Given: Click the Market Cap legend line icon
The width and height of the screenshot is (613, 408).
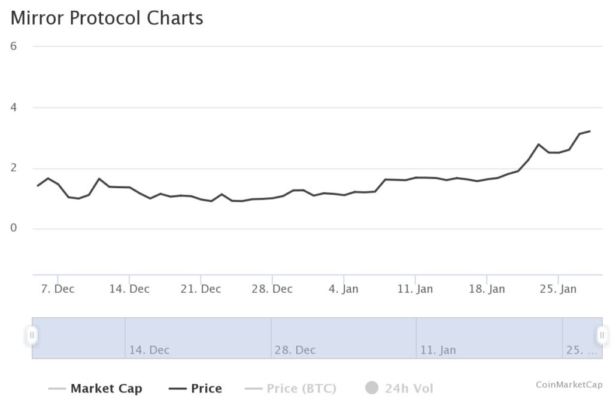Looking at the screenshot, I should (x=57, y=389).
